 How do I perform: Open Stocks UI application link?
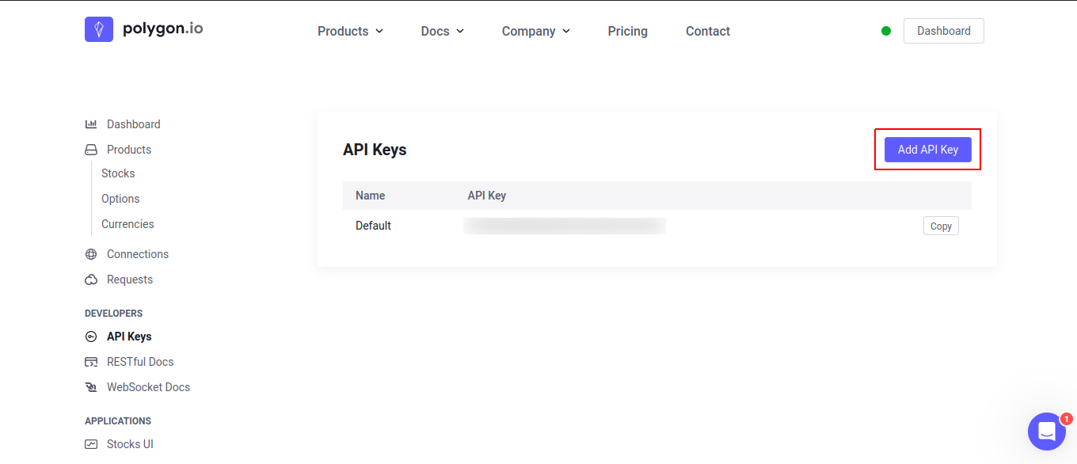[x=130, y=444]
